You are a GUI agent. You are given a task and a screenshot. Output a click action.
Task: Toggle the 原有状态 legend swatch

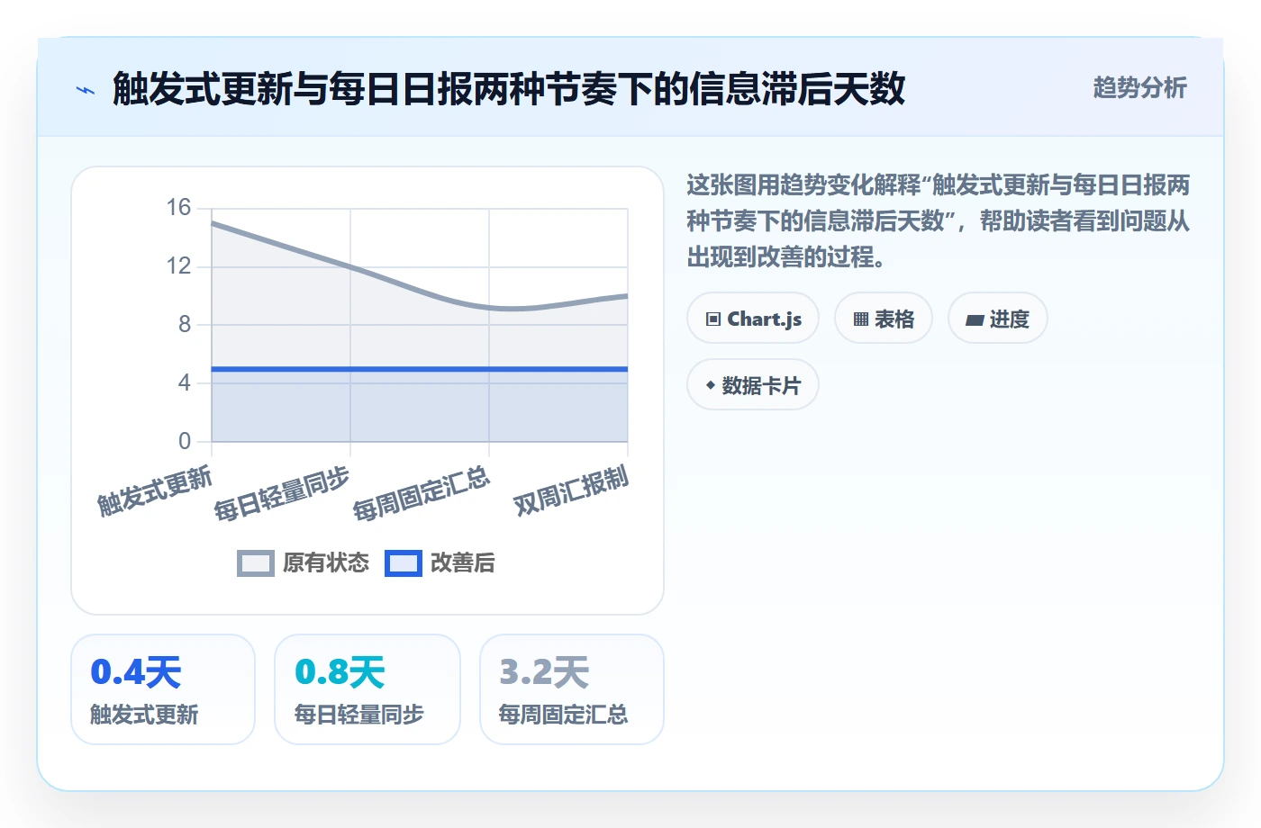[x=256, y=562]
